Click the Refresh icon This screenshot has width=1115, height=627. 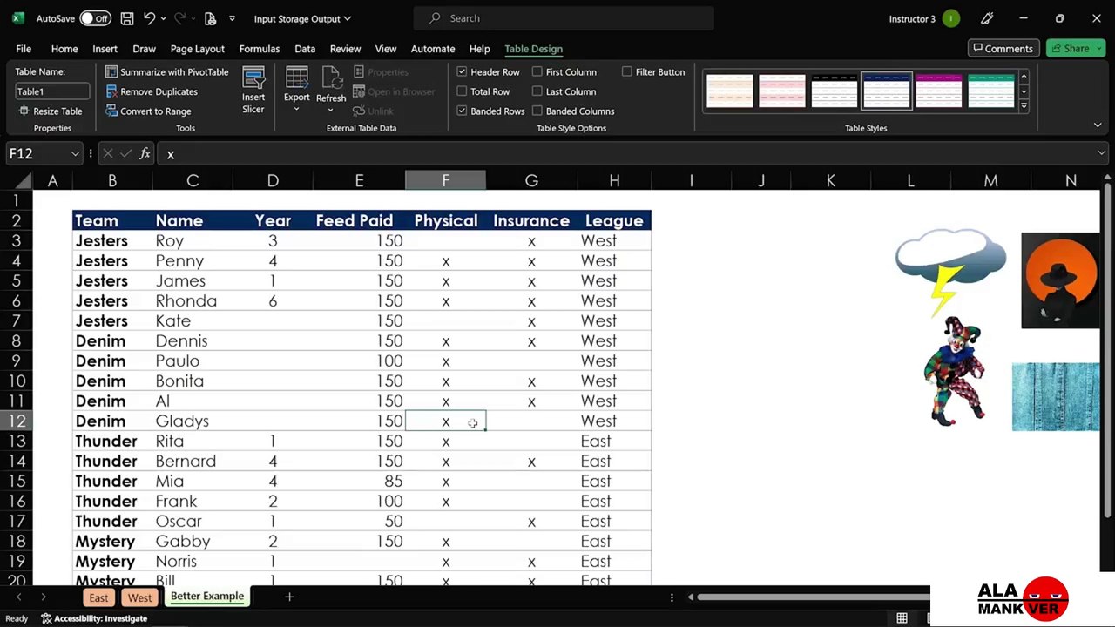[331, 78]
